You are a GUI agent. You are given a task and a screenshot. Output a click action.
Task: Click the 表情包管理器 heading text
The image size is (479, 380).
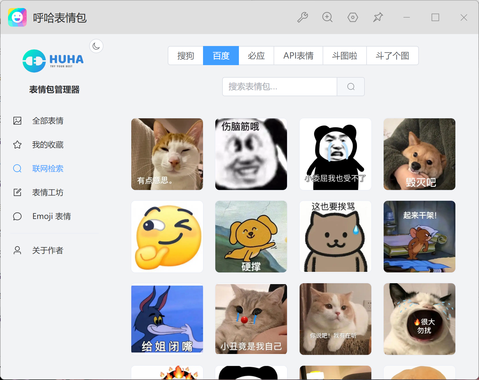click(54, 90)
